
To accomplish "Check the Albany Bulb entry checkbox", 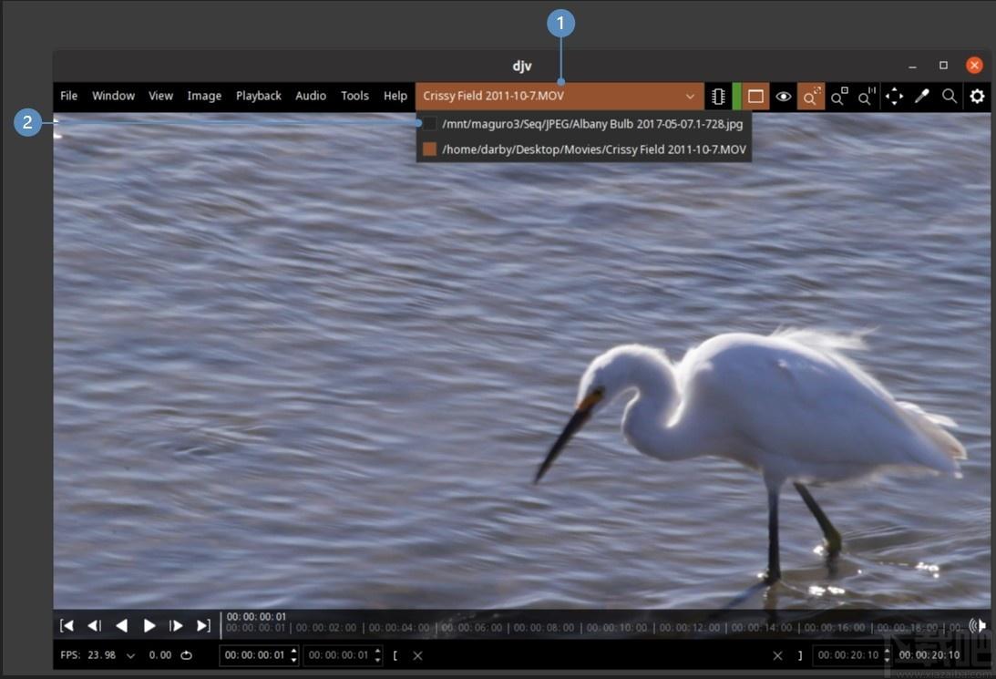I will [430, 124].
